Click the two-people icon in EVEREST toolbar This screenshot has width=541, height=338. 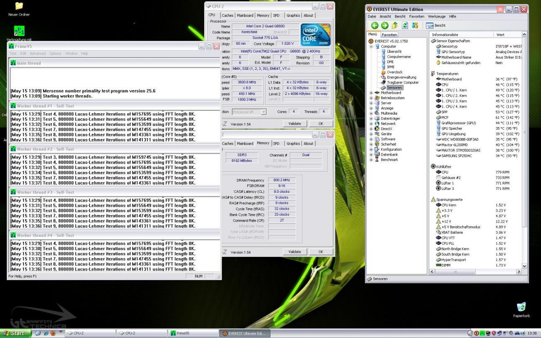tap(415, 26)
